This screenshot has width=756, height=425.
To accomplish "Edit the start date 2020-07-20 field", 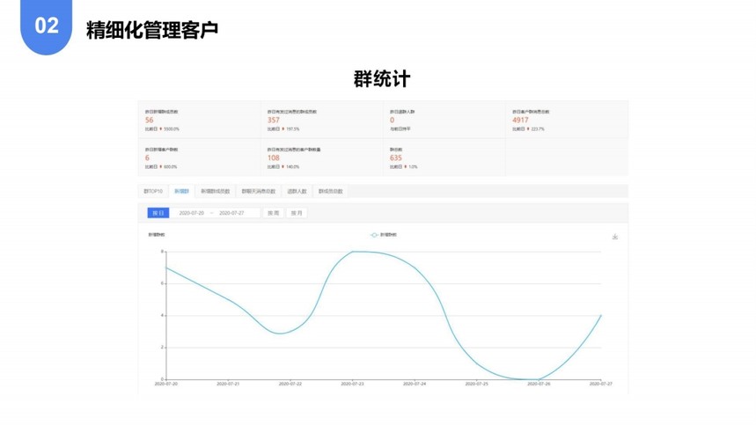I will 191,213.
